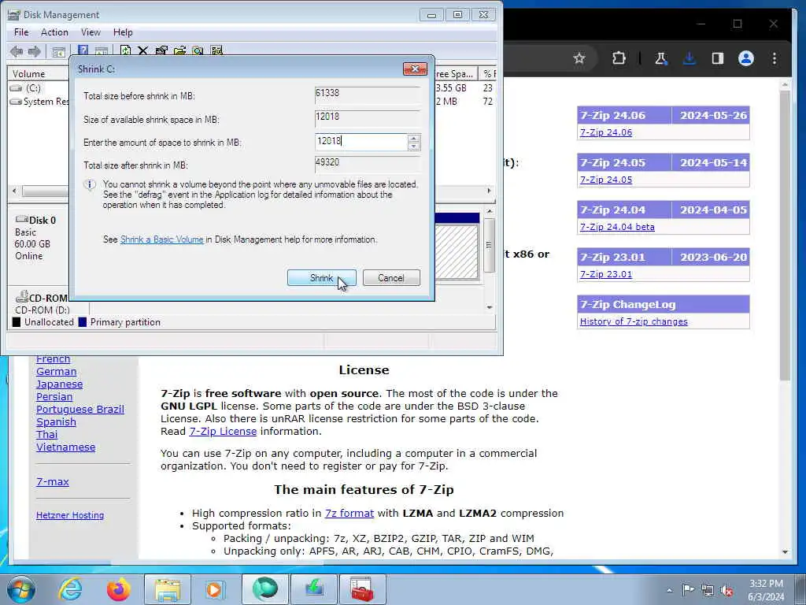Launch Internet Explorer from taskbar
Image resolution: width=806 pixels, height=605 pixels.
[70, 589]
